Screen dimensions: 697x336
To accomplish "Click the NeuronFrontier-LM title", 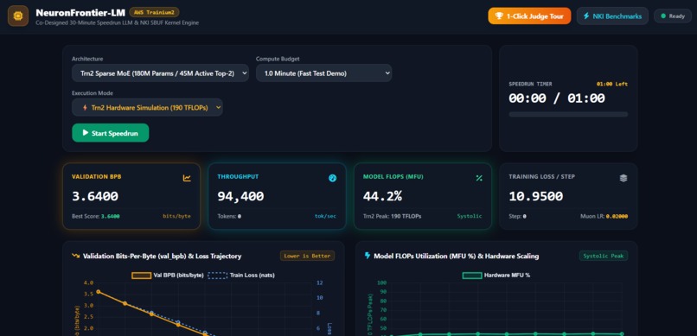I will tap(80, 12).
